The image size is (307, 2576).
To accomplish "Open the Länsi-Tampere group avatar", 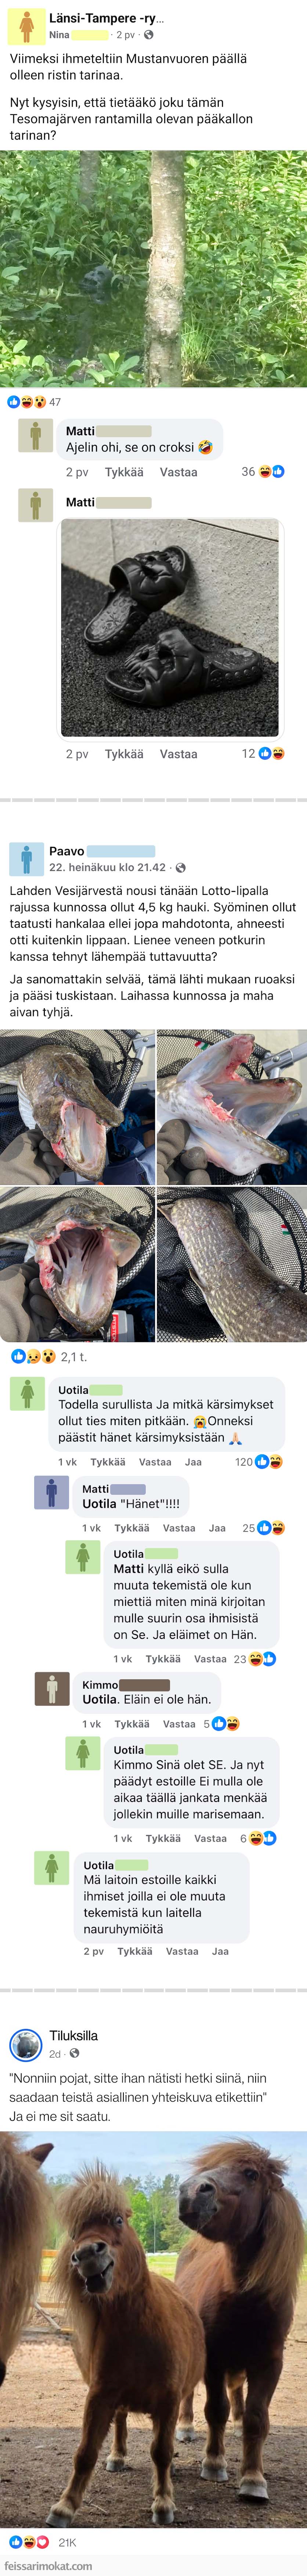I will pyautogui.click(x=26, y=27).
